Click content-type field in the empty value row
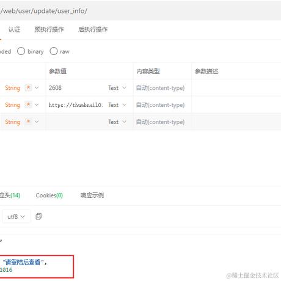This screenshot has width=281, height=281. tap(162, 122)
